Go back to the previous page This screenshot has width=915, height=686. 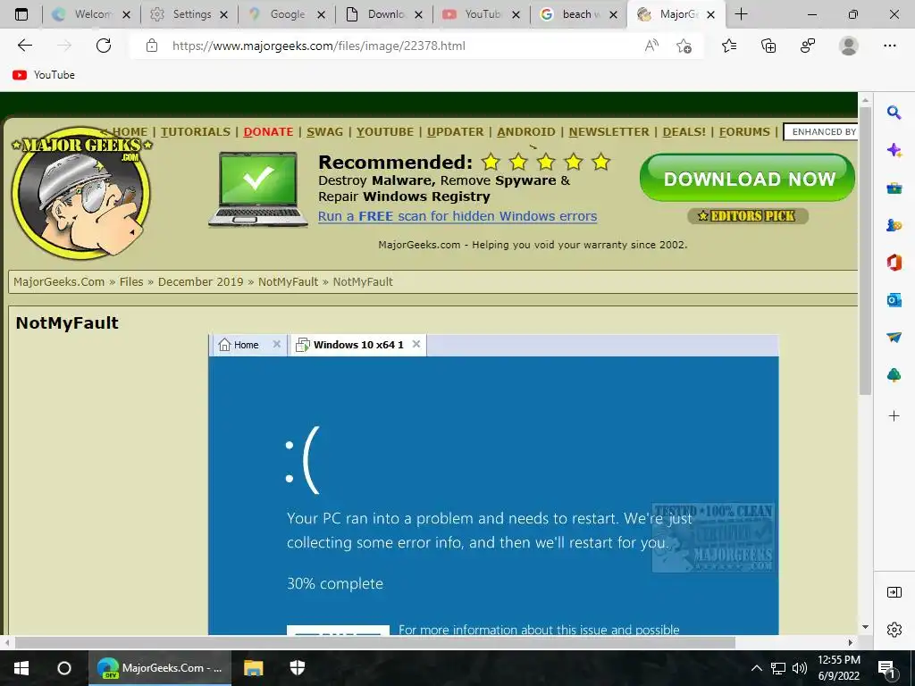pos(24,46)
